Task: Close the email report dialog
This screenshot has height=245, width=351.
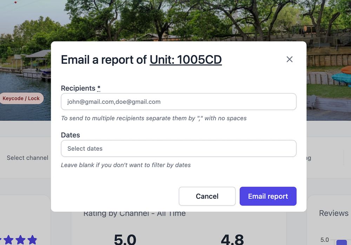Action: tap(289, 59)
